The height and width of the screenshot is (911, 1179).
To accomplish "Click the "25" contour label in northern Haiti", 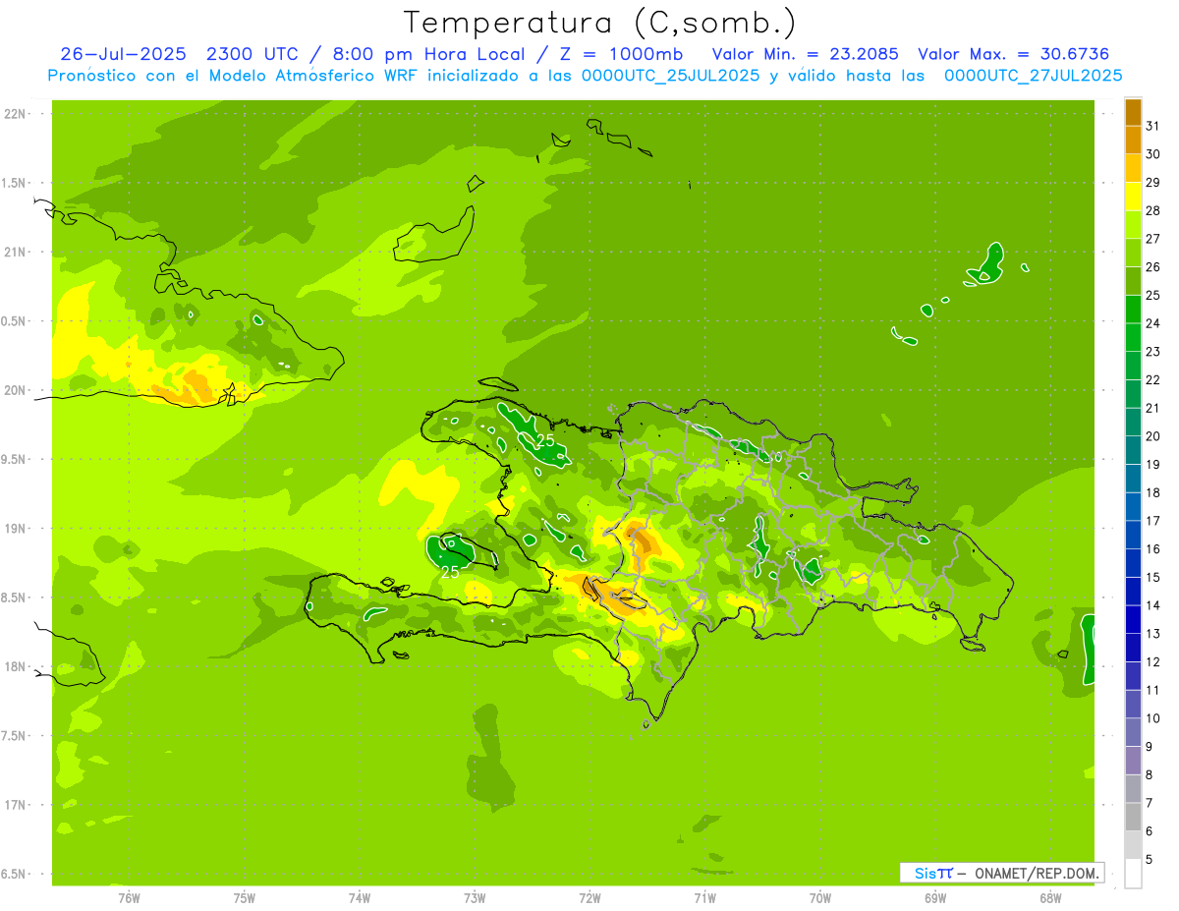I will 544,439.
